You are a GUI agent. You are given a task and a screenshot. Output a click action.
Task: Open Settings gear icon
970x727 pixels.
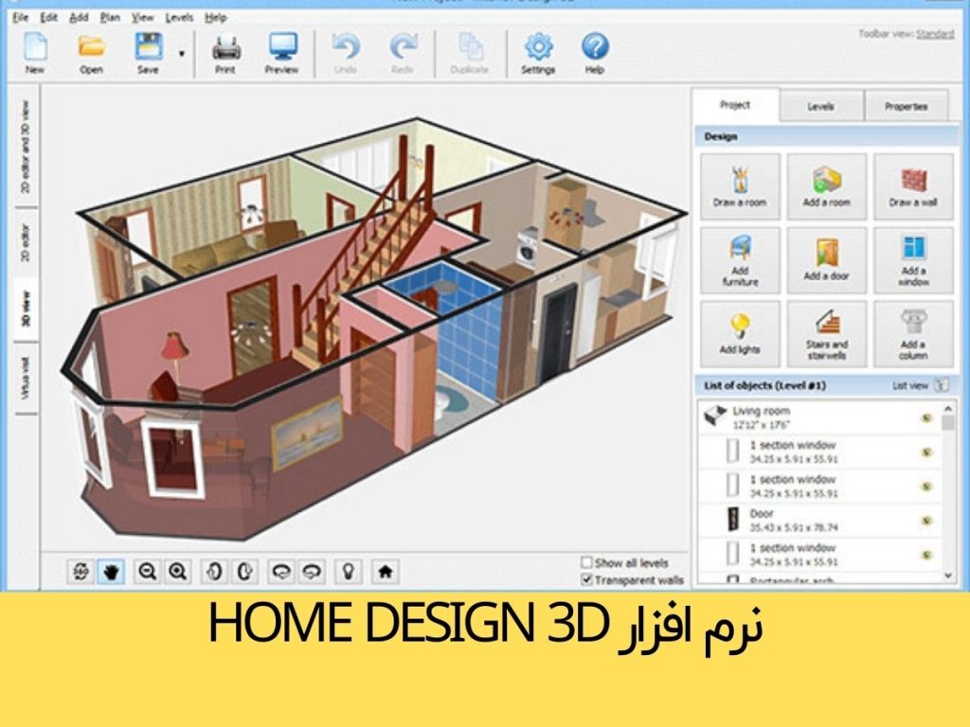click(x=538, y=47)
